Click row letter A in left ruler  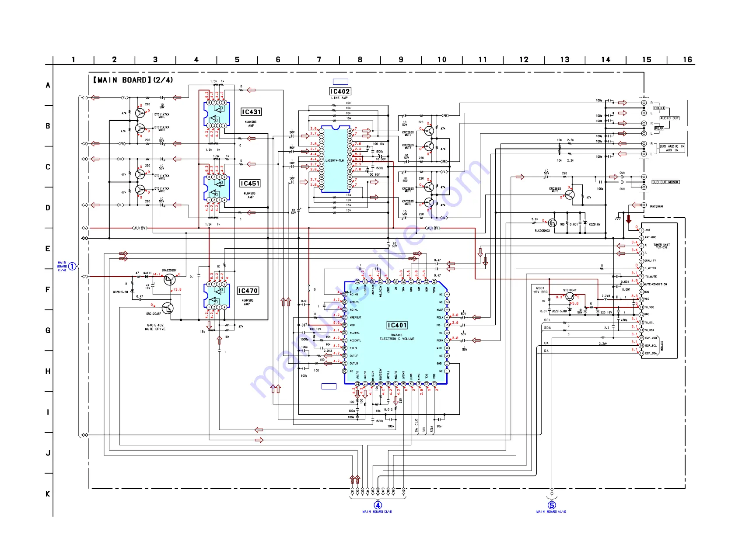coord(48,85)
